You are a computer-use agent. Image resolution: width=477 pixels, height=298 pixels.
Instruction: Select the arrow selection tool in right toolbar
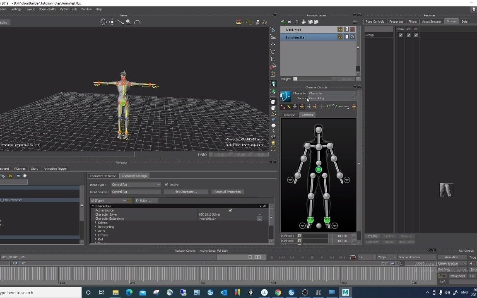coord(273,30)
